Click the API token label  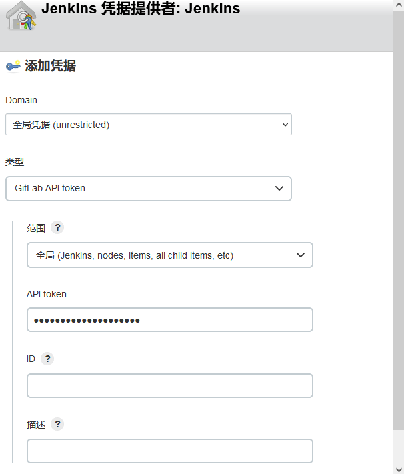tap(46, 294)
